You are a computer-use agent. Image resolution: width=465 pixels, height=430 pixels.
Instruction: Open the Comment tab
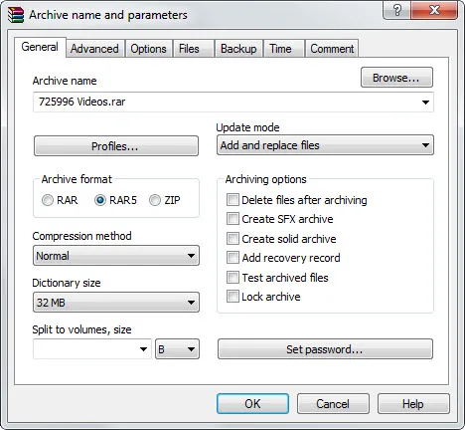[x=332, y=49]
